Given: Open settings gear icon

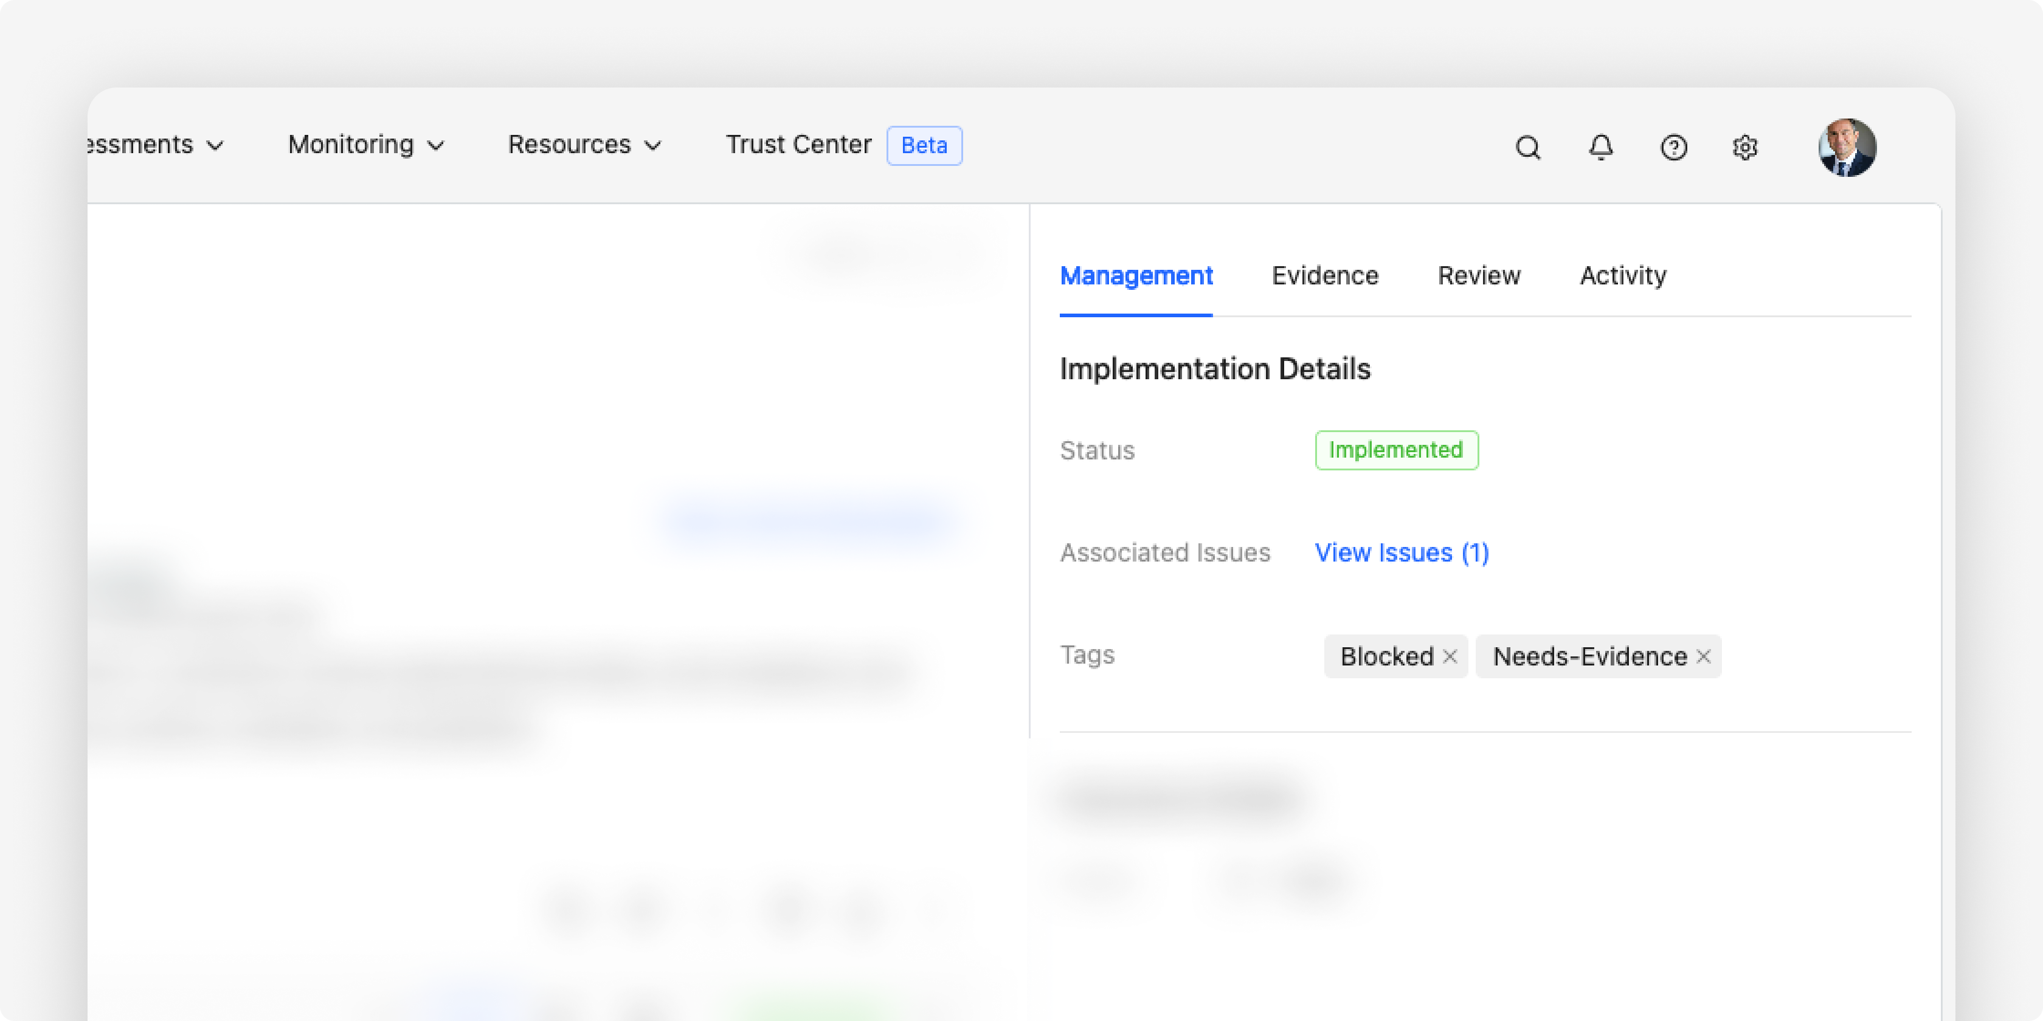Looking at the screenshot, I should 1745,148.
